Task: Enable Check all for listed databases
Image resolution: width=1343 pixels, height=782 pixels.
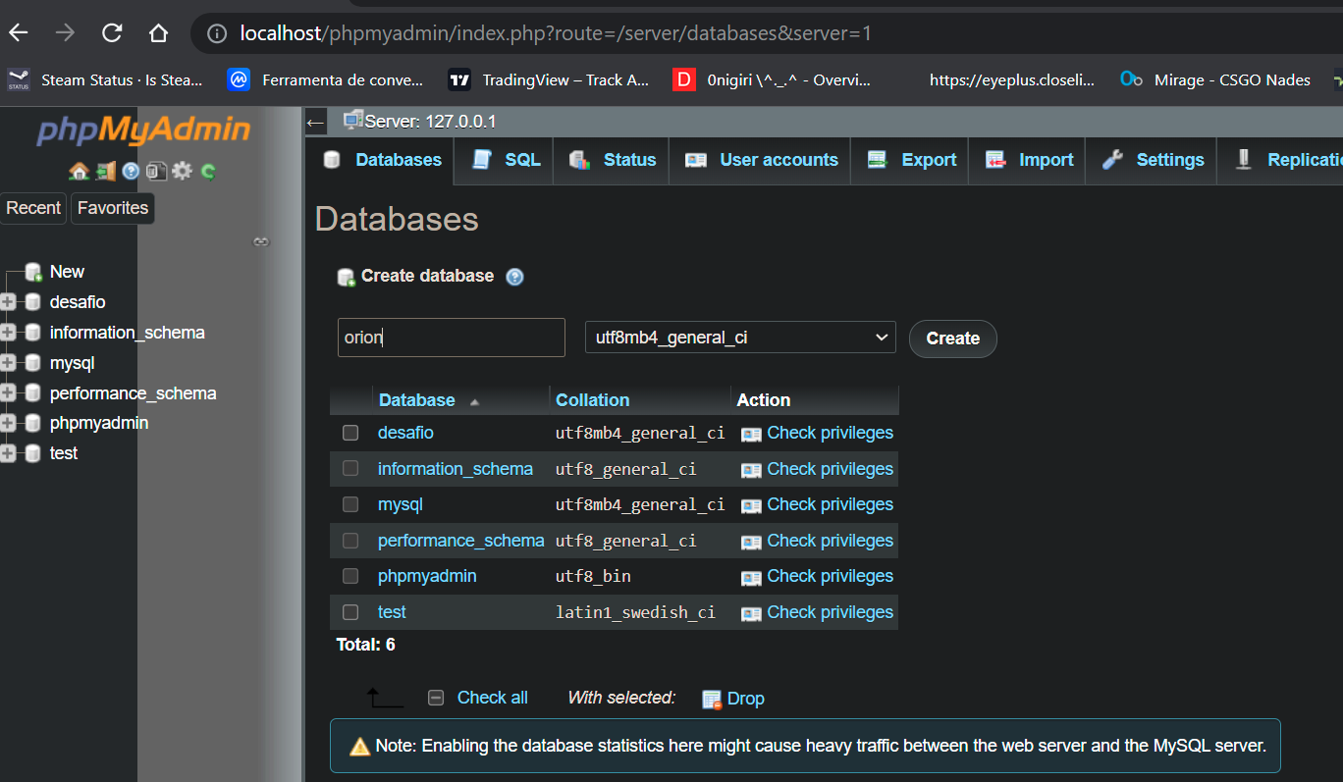Action: tap(436, 697)
